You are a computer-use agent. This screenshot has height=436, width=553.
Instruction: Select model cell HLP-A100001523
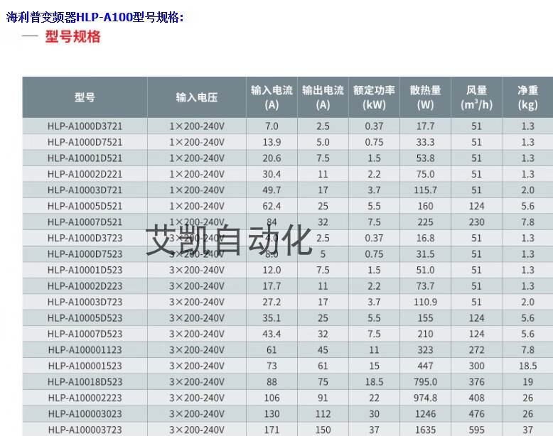pos(85,366)
